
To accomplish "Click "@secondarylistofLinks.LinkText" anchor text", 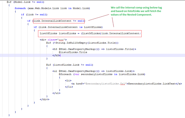I will tap(152, 84).
